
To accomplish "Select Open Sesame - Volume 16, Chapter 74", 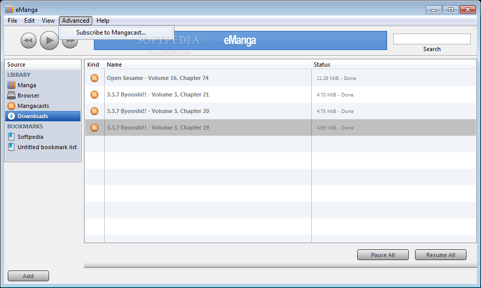I will (158, 78).
